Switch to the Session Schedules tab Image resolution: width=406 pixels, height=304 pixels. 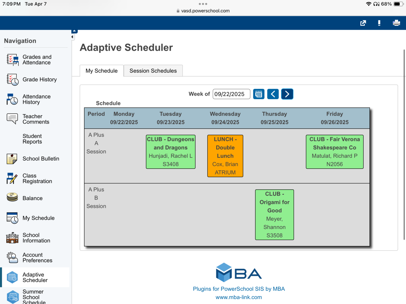[x=153, y=71]
